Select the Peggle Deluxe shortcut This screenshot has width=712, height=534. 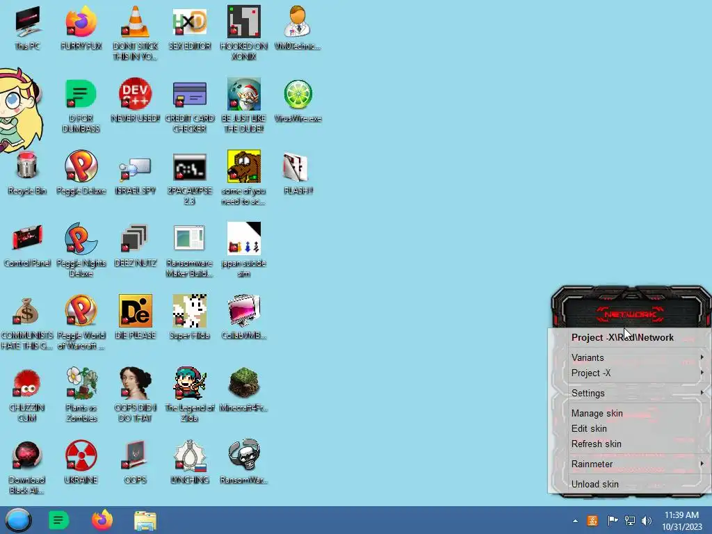[x=81, y=173]
